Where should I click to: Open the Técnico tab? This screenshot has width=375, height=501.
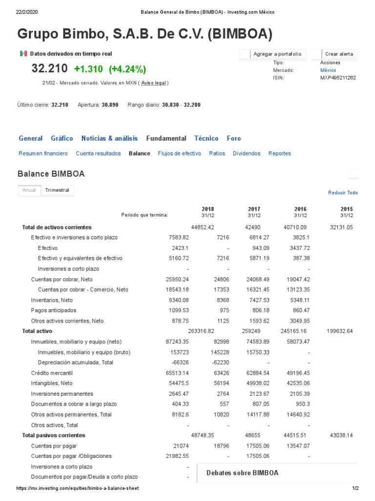207,138
